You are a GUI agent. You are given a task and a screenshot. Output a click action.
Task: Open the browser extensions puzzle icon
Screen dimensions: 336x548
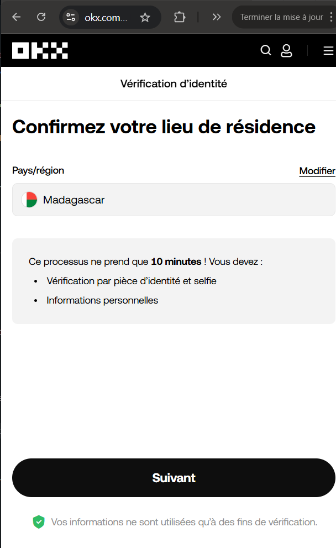pyautogui.click(x=180, y=17)
